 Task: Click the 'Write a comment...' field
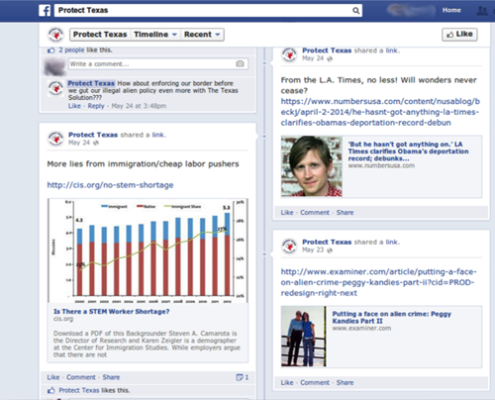pyautogui.click(x=158, y=63)
